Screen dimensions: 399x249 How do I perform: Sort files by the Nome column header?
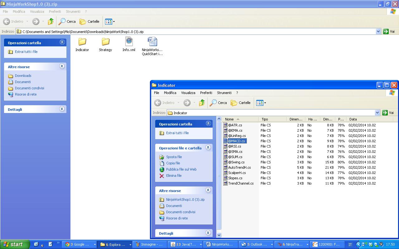pyautogui.click(x=240, y=119)
